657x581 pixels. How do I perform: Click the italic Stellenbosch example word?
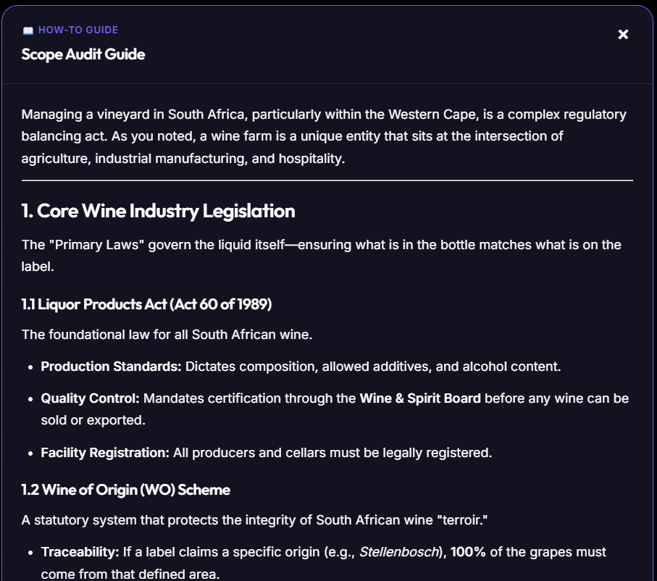[x=399, y=552]
